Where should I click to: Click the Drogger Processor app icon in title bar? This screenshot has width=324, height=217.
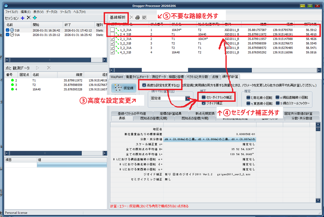pyautogui.click(x=6, y=6)
